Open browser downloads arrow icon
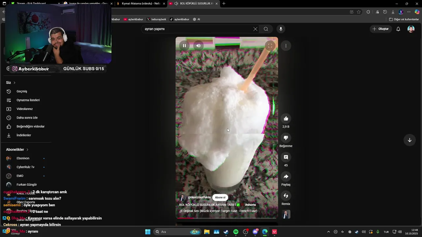Screen dimensions: 422x237 393,12
